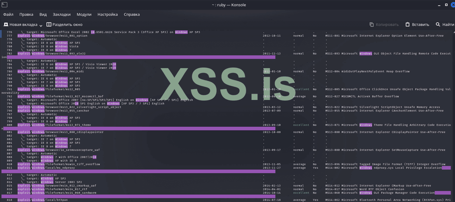Click the description MS14-017 Microsoft Word RTF Object Confusion
This screenshot has height=202, width=455.
[365, 189]
